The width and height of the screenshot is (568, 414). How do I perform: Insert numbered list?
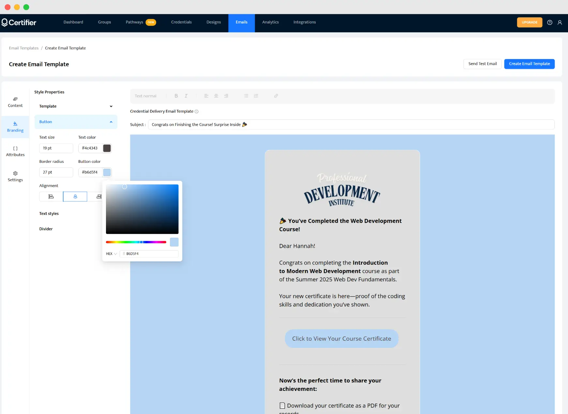point(256,96)
